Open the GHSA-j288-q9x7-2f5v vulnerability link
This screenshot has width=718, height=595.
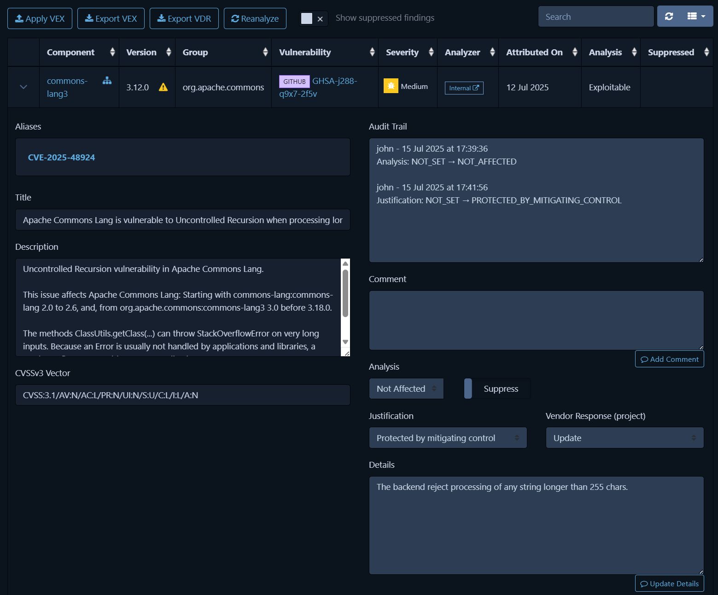point(318,87)
